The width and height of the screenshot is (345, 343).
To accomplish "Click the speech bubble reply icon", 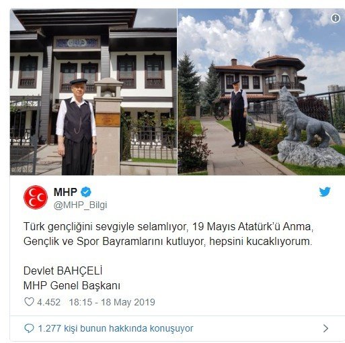I will coord(29,328).
